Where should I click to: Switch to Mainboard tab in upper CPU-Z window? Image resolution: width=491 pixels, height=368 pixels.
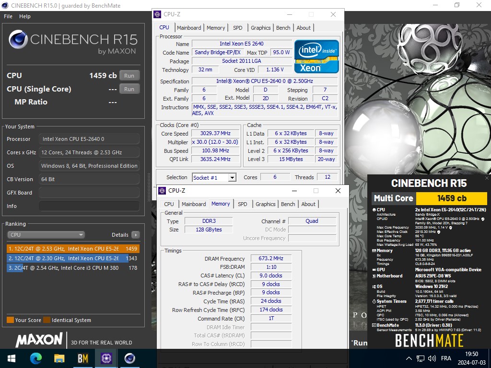coord(189,28)
